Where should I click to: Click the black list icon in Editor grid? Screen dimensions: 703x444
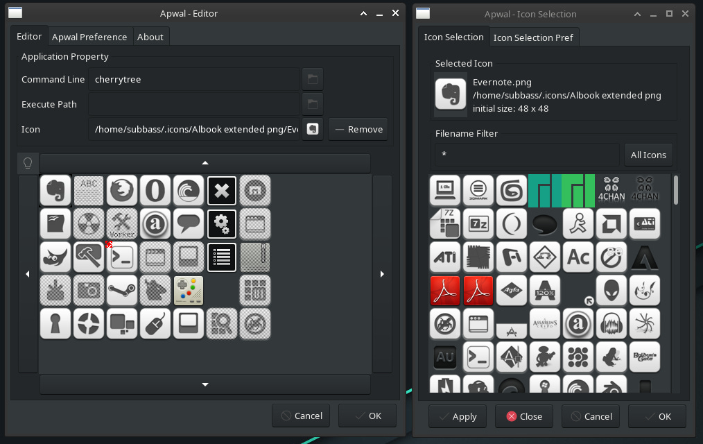point(222,257)
